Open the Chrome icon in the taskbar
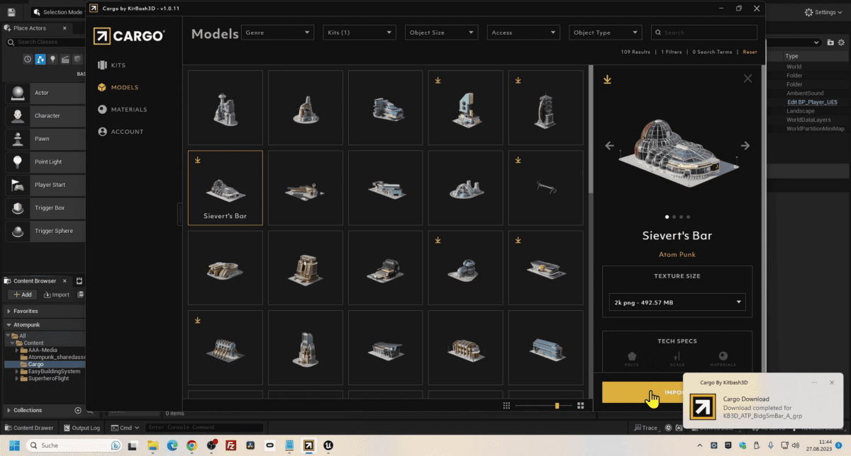The image size is (851, 456). click(x=191, y=445)
